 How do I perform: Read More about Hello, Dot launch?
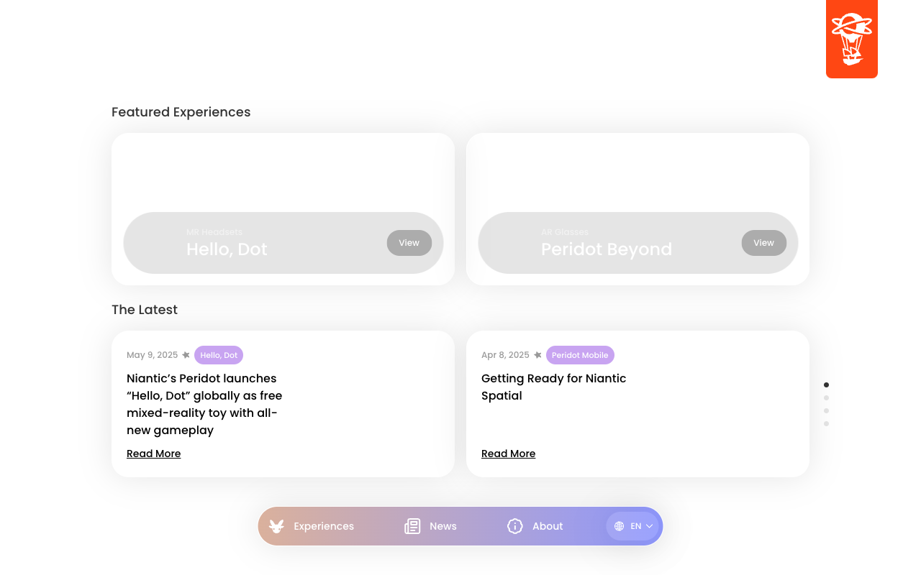coord(154,454)
